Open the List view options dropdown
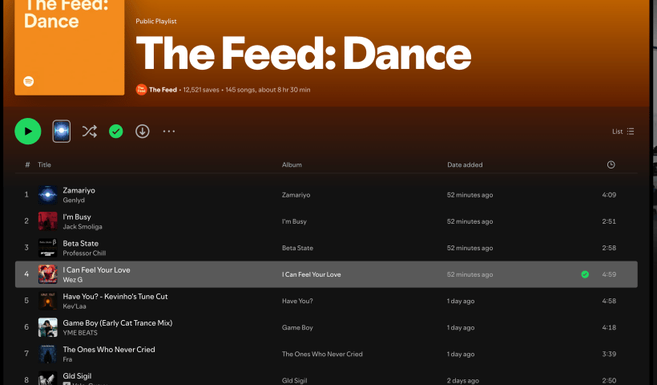Image resolution: width=657 pixels, height=385 pixels. coord(623,132)
